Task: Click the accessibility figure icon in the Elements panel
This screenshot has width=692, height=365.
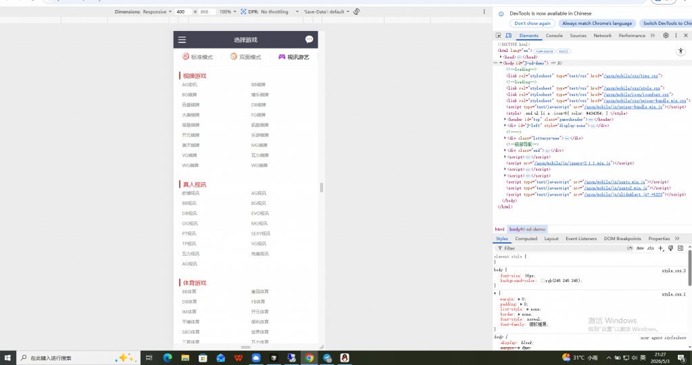Action: click(x=681, y=51)
